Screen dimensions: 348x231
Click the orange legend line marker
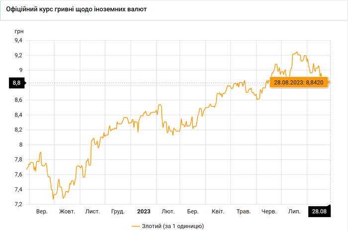coord(137,226)
